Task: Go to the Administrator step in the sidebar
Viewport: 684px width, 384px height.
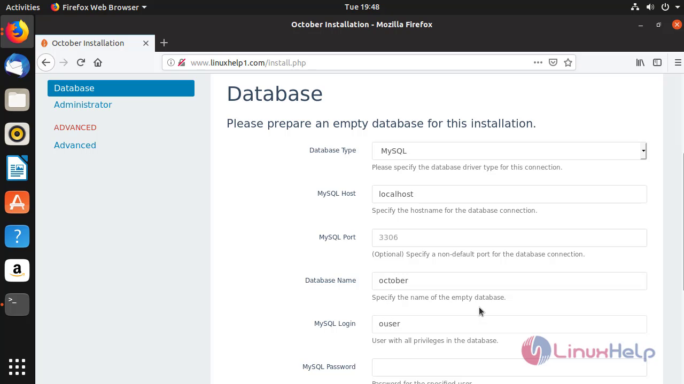Action: pyautogui.click(x=83, y=105)
